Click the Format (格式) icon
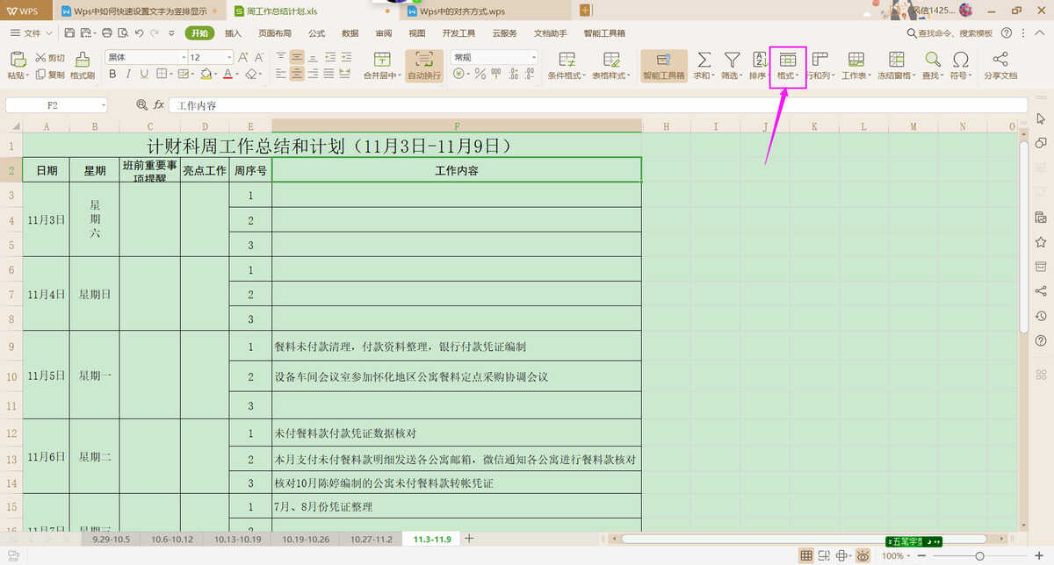This screenshot has height=565, width=1054. [788, 59]
